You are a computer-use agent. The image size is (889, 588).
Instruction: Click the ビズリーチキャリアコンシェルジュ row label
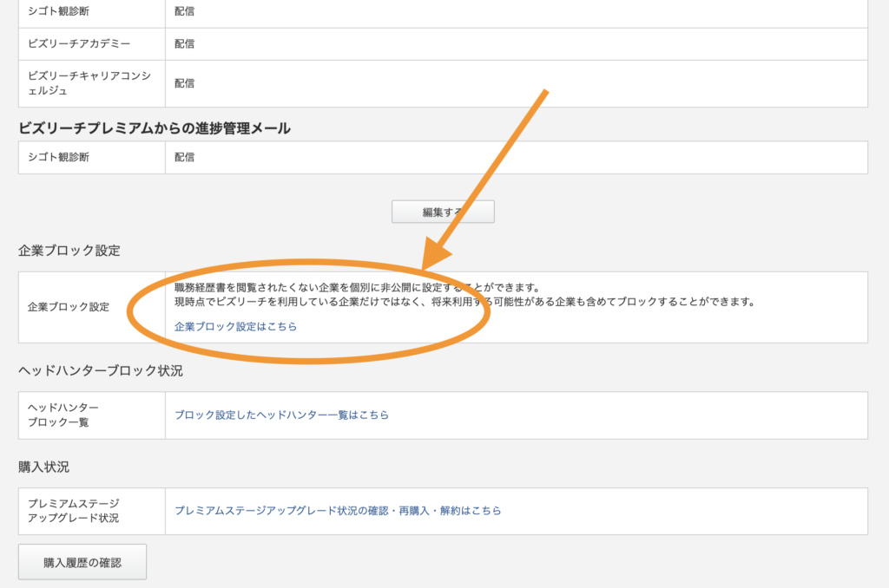tap(89, 83)
